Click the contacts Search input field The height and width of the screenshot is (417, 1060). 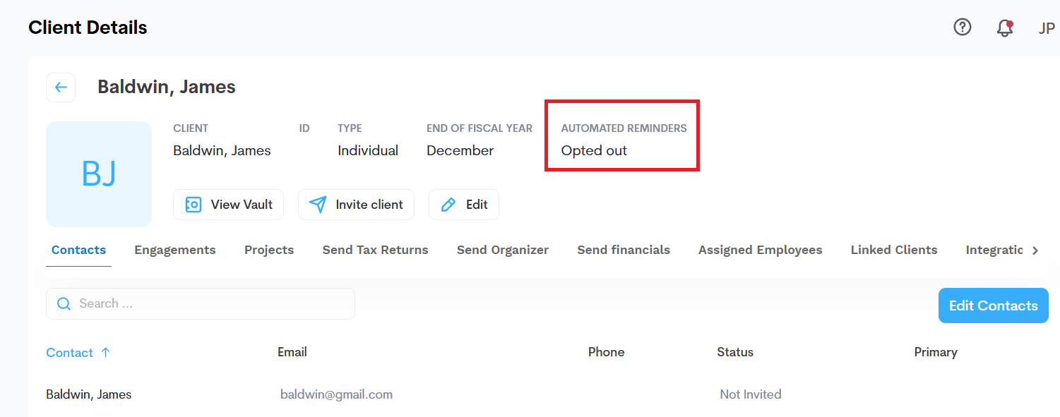pyautogui.click(x=201, y=304)
